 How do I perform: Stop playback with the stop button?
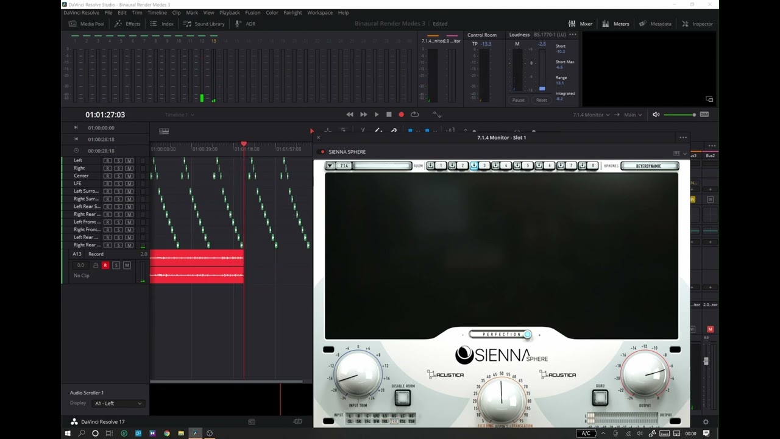389,115
